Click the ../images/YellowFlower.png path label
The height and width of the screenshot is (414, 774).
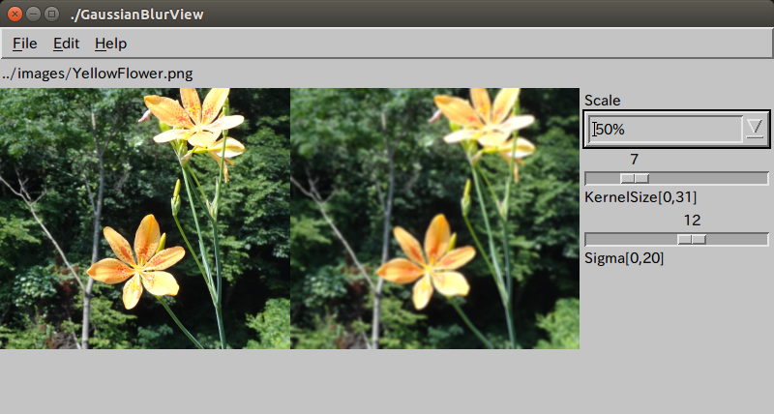pyautogui.click(x=97, y=74)
